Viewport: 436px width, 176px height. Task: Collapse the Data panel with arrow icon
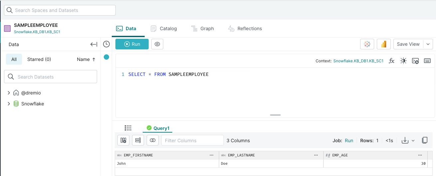click(x=94, y=44)
